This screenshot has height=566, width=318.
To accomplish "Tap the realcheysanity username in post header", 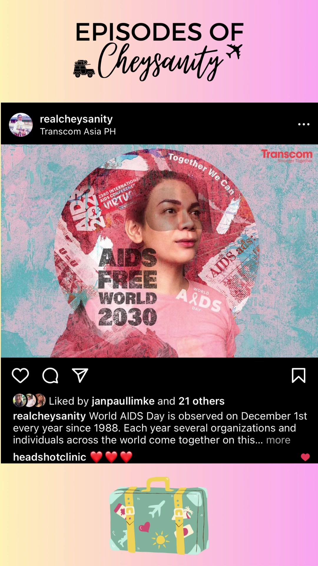I will [76, 119].
